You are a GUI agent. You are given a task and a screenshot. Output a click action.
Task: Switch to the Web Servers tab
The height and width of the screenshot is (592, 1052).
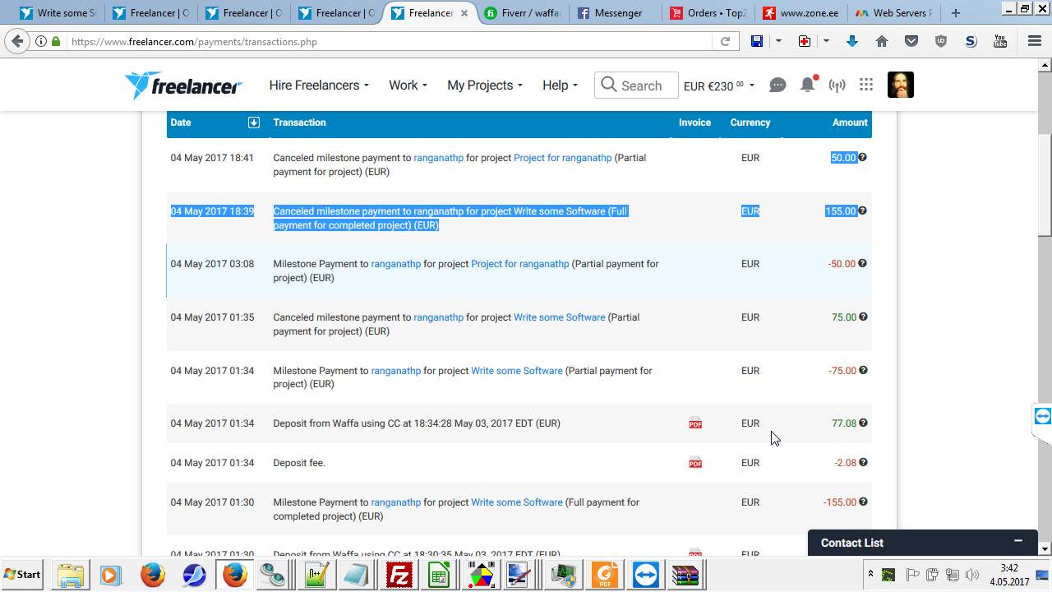click(895, 13)
